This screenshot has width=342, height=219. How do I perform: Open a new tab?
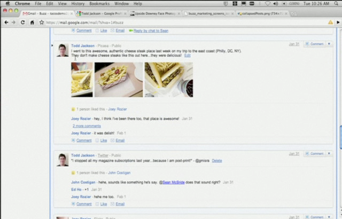pyautogui.click(x=294, y=14)
